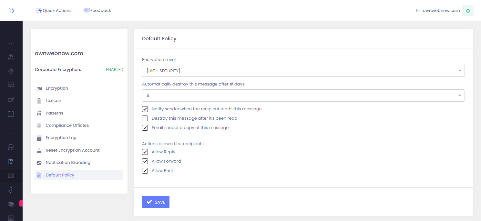The image size is (481, 221).
Task: Click the users icon in left sidebar
Action: pos(11,57)
